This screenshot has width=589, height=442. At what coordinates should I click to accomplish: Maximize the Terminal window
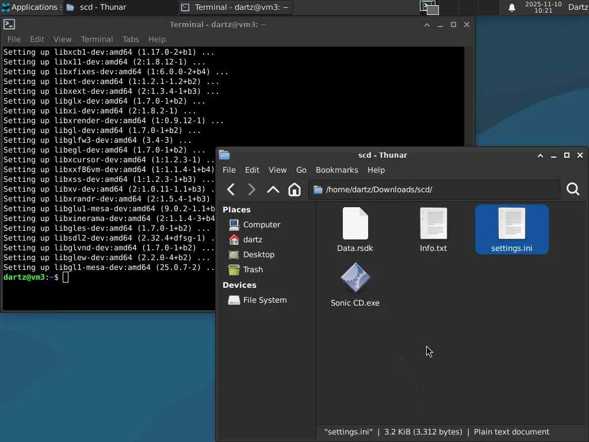[453, 25]
